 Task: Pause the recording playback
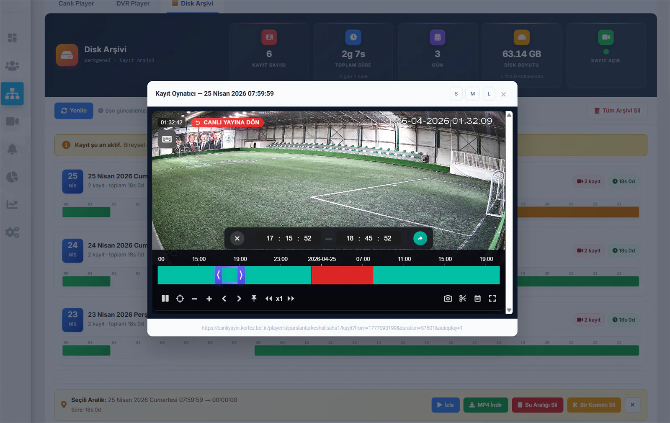165,299
